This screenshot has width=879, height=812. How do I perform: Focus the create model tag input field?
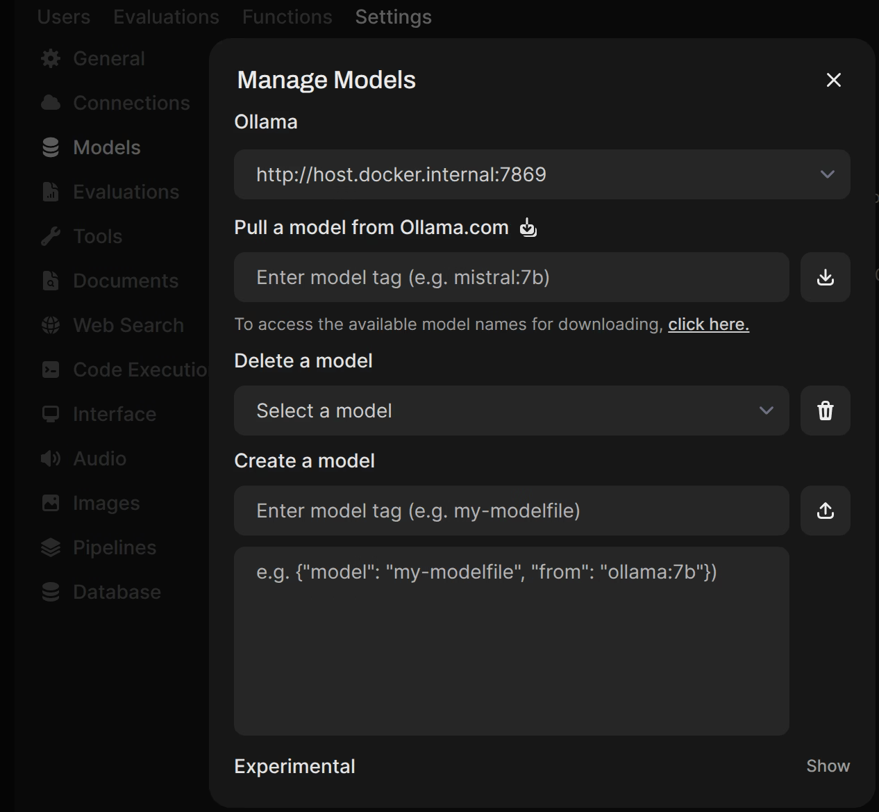[512, 511]
